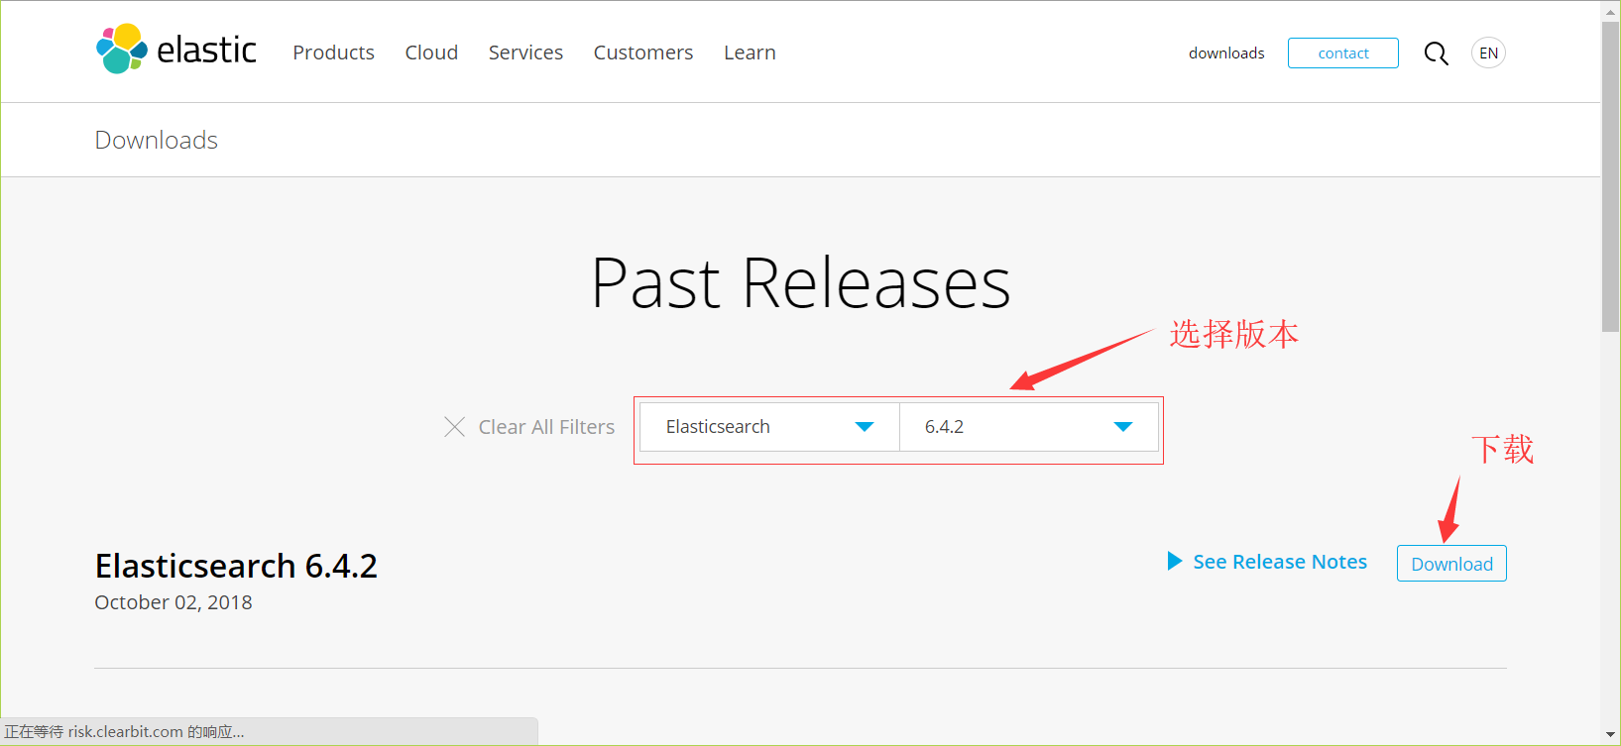Open the Cloud menu
This screenshot has height=746, width=1621.
pyautogui.click(x=431, y=53)
